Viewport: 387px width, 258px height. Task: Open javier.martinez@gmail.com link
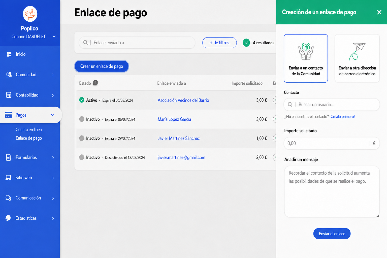click(x=181, y=157)
